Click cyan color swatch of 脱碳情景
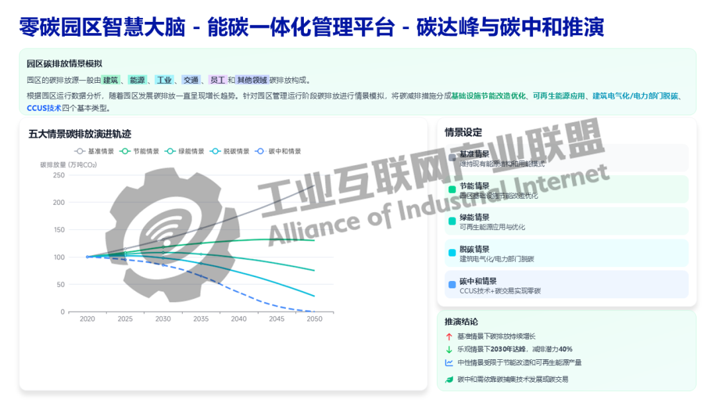This screenshot has width=715, height=403. [452, 253]
